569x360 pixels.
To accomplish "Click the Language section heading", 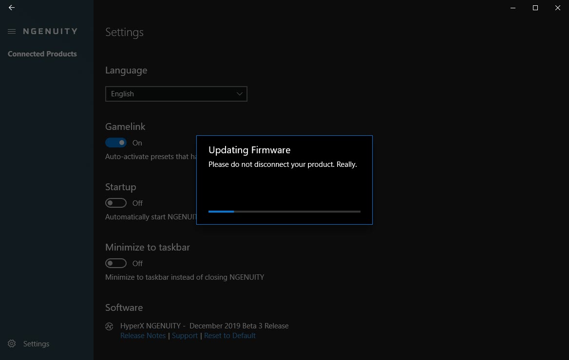I will 126,71.
